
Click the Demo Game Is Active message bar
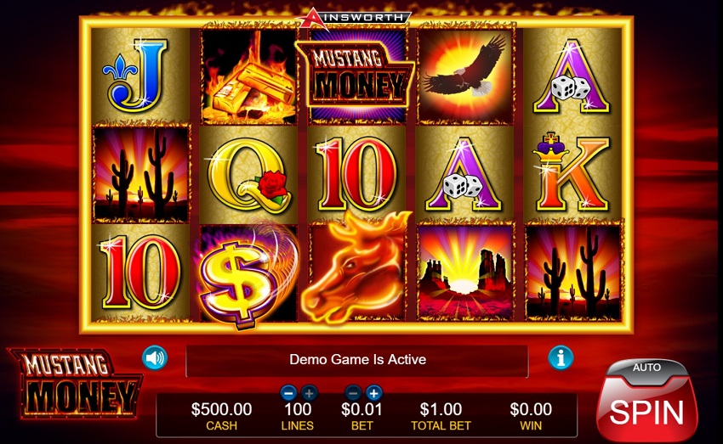pos(357,361)
